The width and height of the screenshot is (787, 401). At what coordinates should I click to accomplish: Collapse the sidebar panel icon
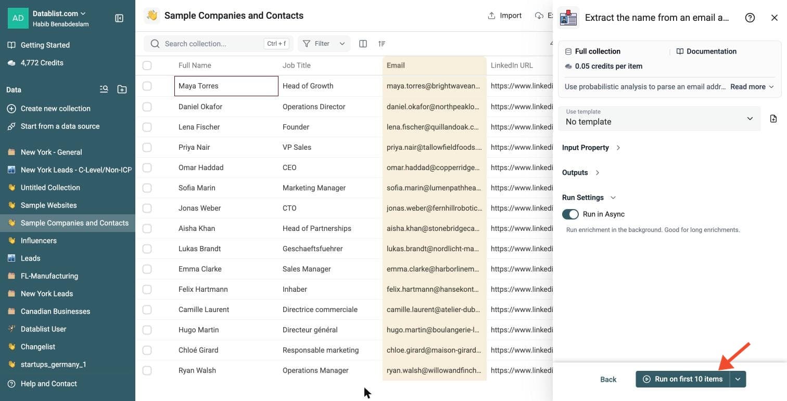119,18
